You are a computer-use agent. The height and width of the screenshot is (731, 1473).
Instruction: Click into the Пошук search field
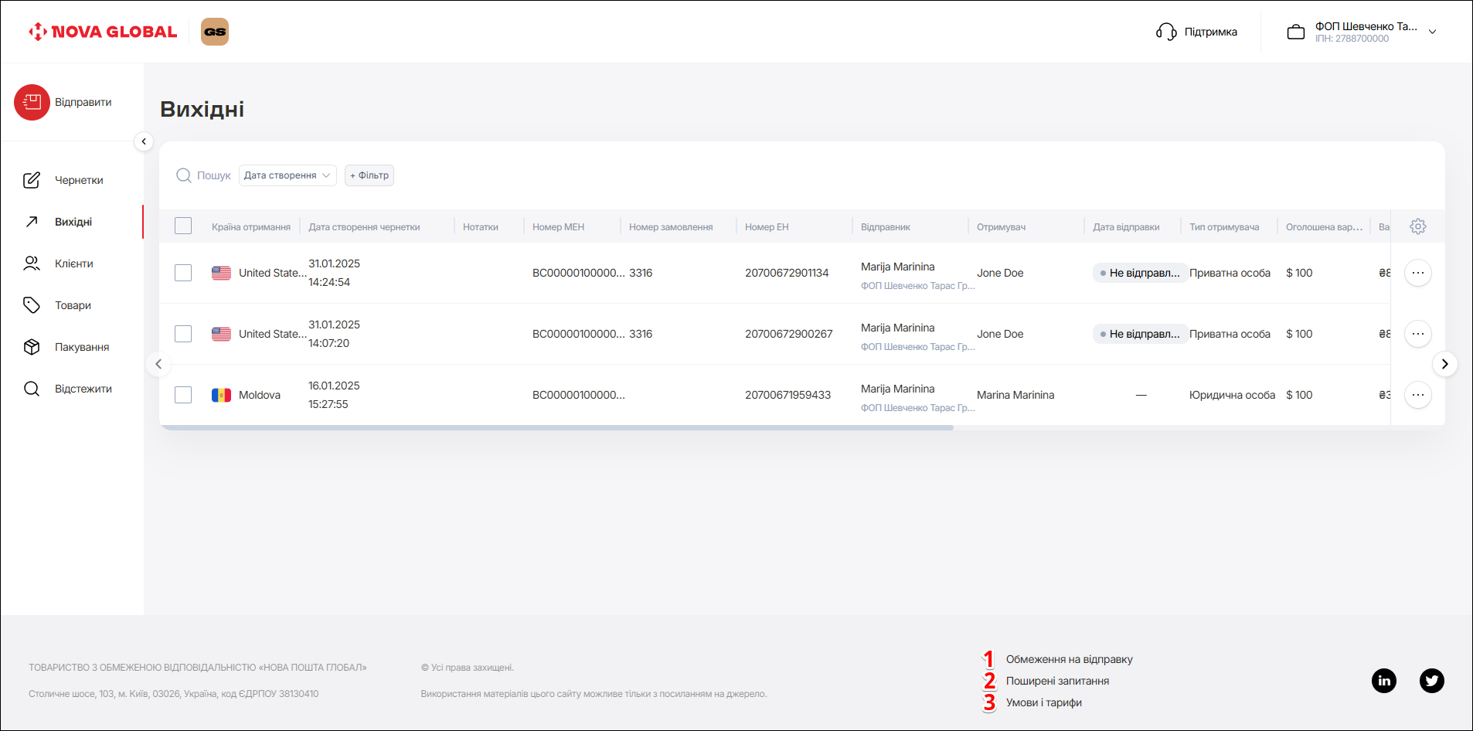click(x=213, y=175)
